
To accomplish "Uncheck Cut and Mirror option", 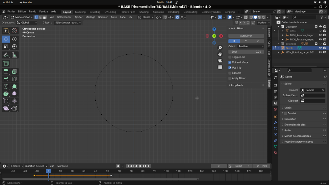I will coord(230,62).
